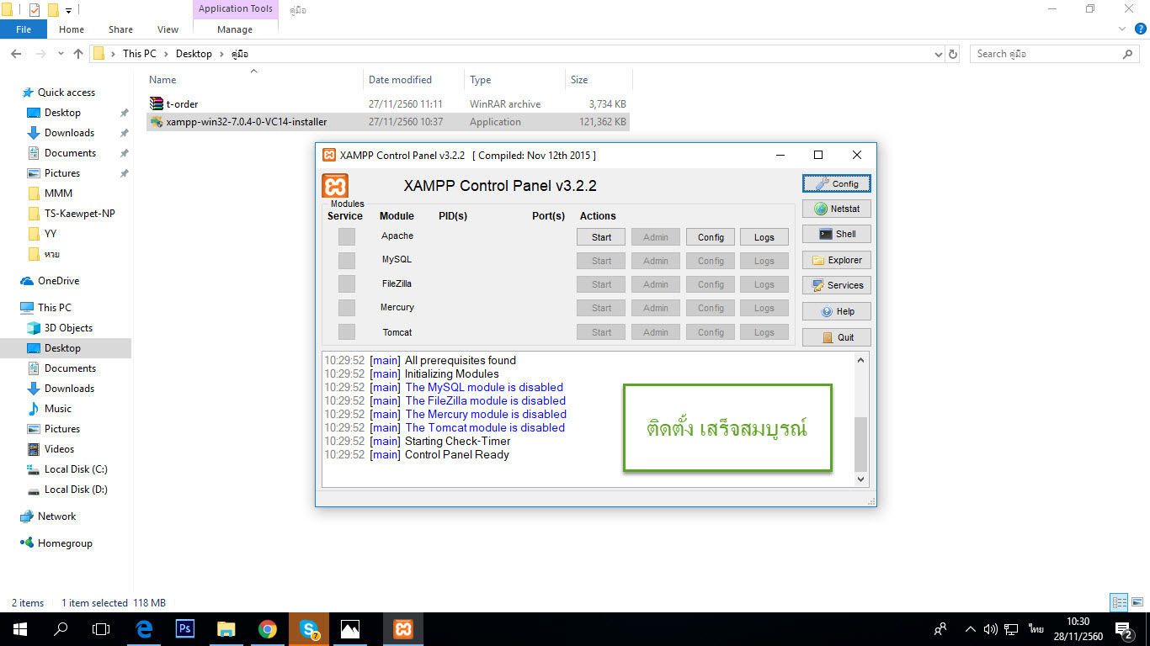This screenshot has width=1150, height=646.
Task: Quit the XAMPP Control Panel
Action: [x=837, y=337]
